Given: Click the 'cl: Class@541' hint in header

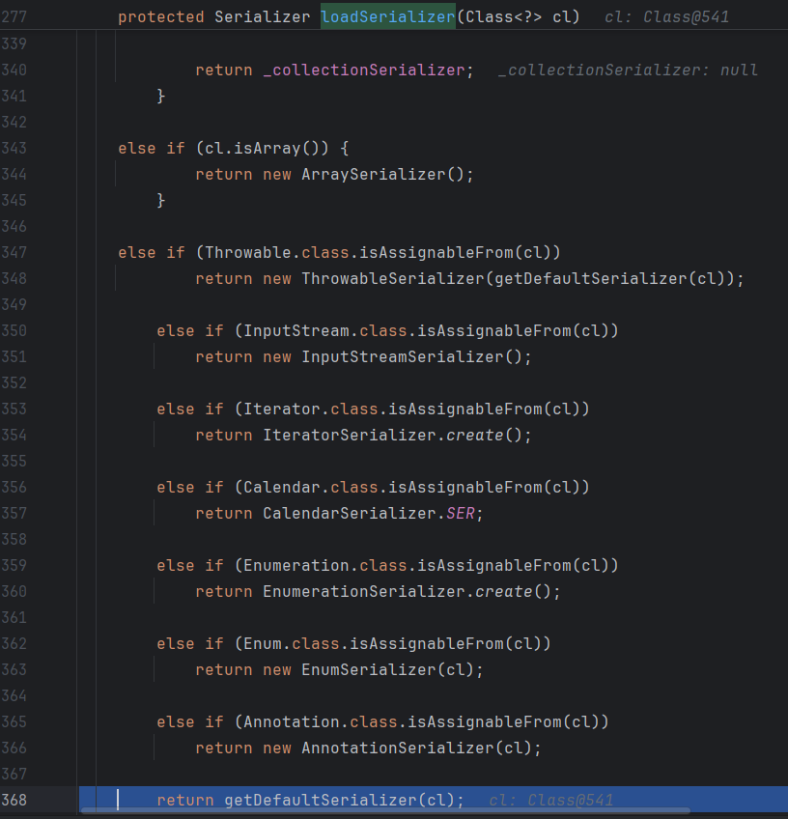Looking at the screenshot, I should pos(666,17).
